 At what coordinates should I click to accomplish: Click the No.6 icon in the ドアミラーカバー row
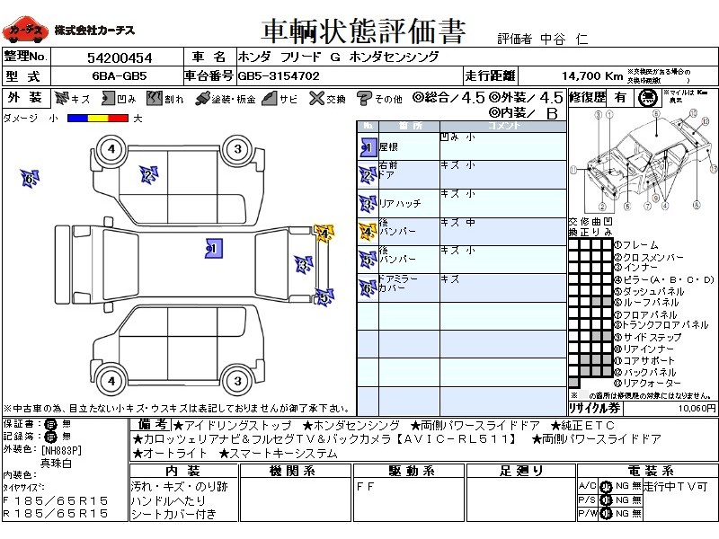coord(368,288)
